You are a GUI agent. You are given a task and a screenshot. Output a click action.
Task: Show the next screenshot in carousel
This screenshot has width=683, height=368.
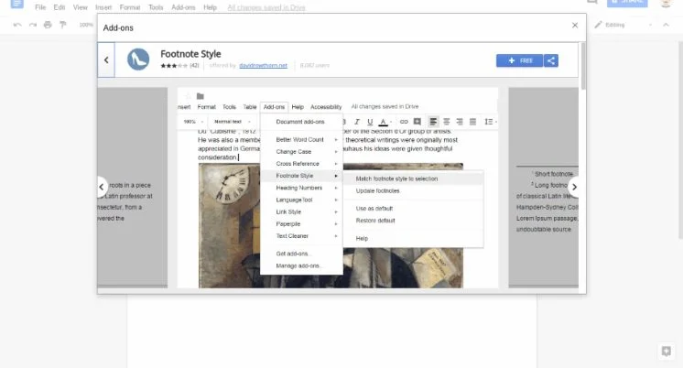click(x=575, y=187)
